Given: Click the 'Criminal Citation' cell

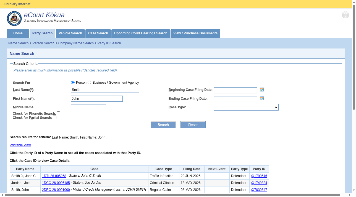Looking at the screenshot, I should (164, 183).
